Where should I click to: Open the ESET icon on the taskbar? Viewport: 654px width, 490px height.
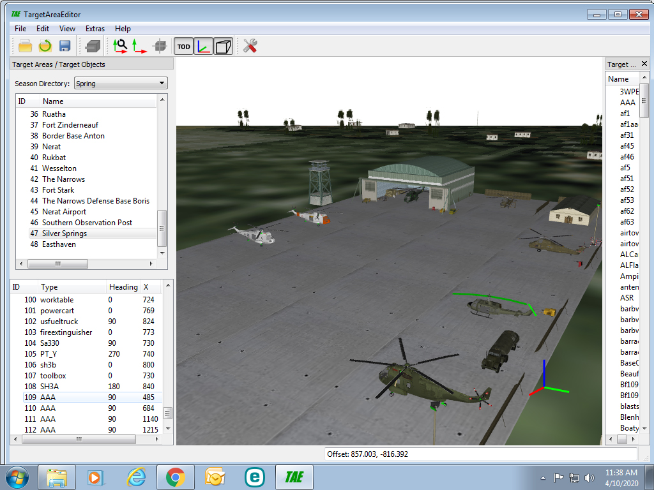pos(254,477)
